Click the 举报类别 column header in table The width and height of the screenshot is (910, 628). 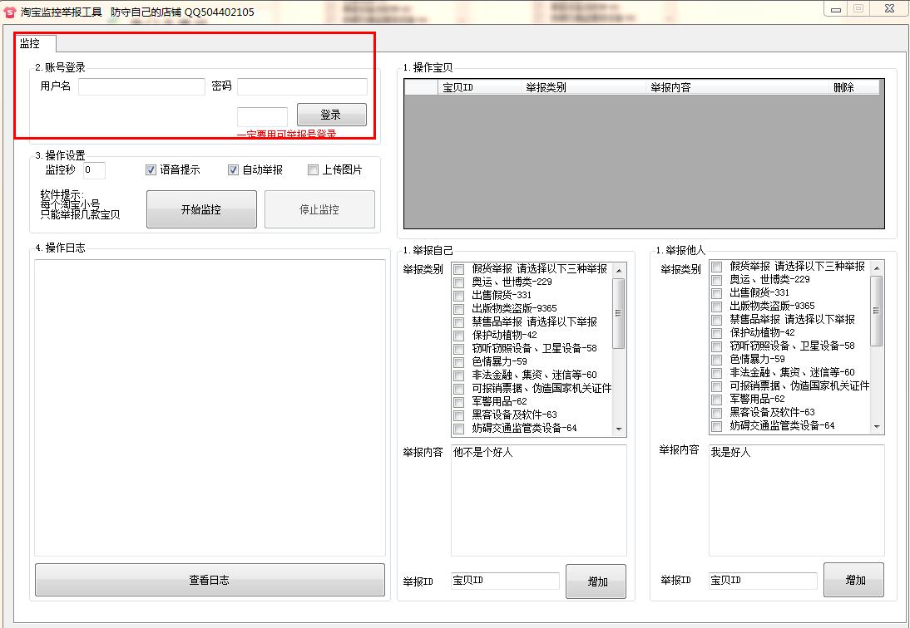pyautogui.click(x=583, y=87)
